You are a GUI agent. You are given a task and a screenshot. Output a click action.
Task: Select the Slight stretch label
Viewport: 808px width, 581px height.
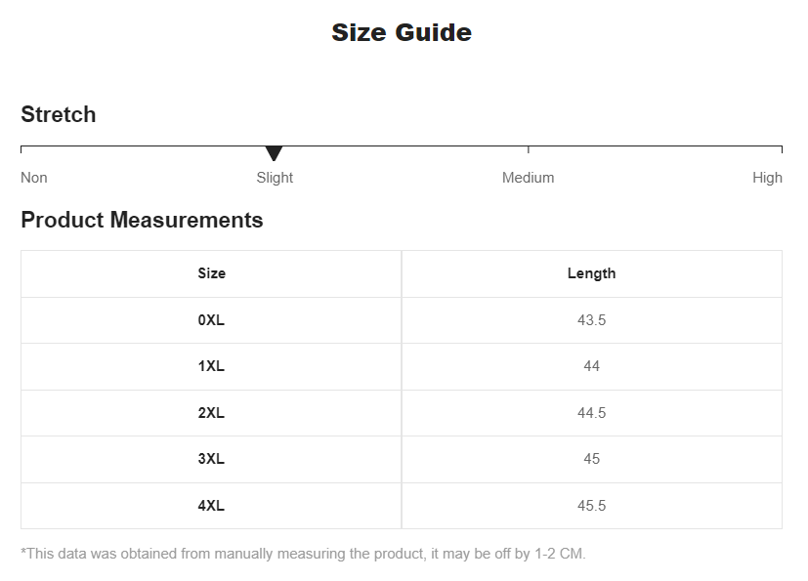coord(275,178)
